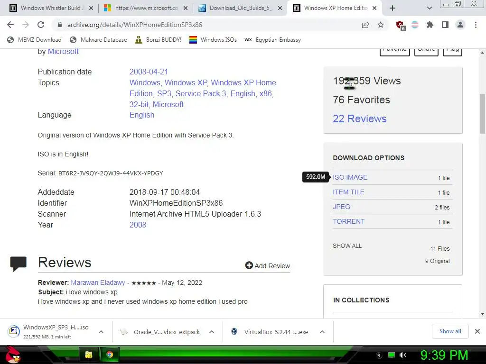Open the file explorer taskbar icon
The width and height of the screenshot is (486, 364).
(x=89, y=355)
